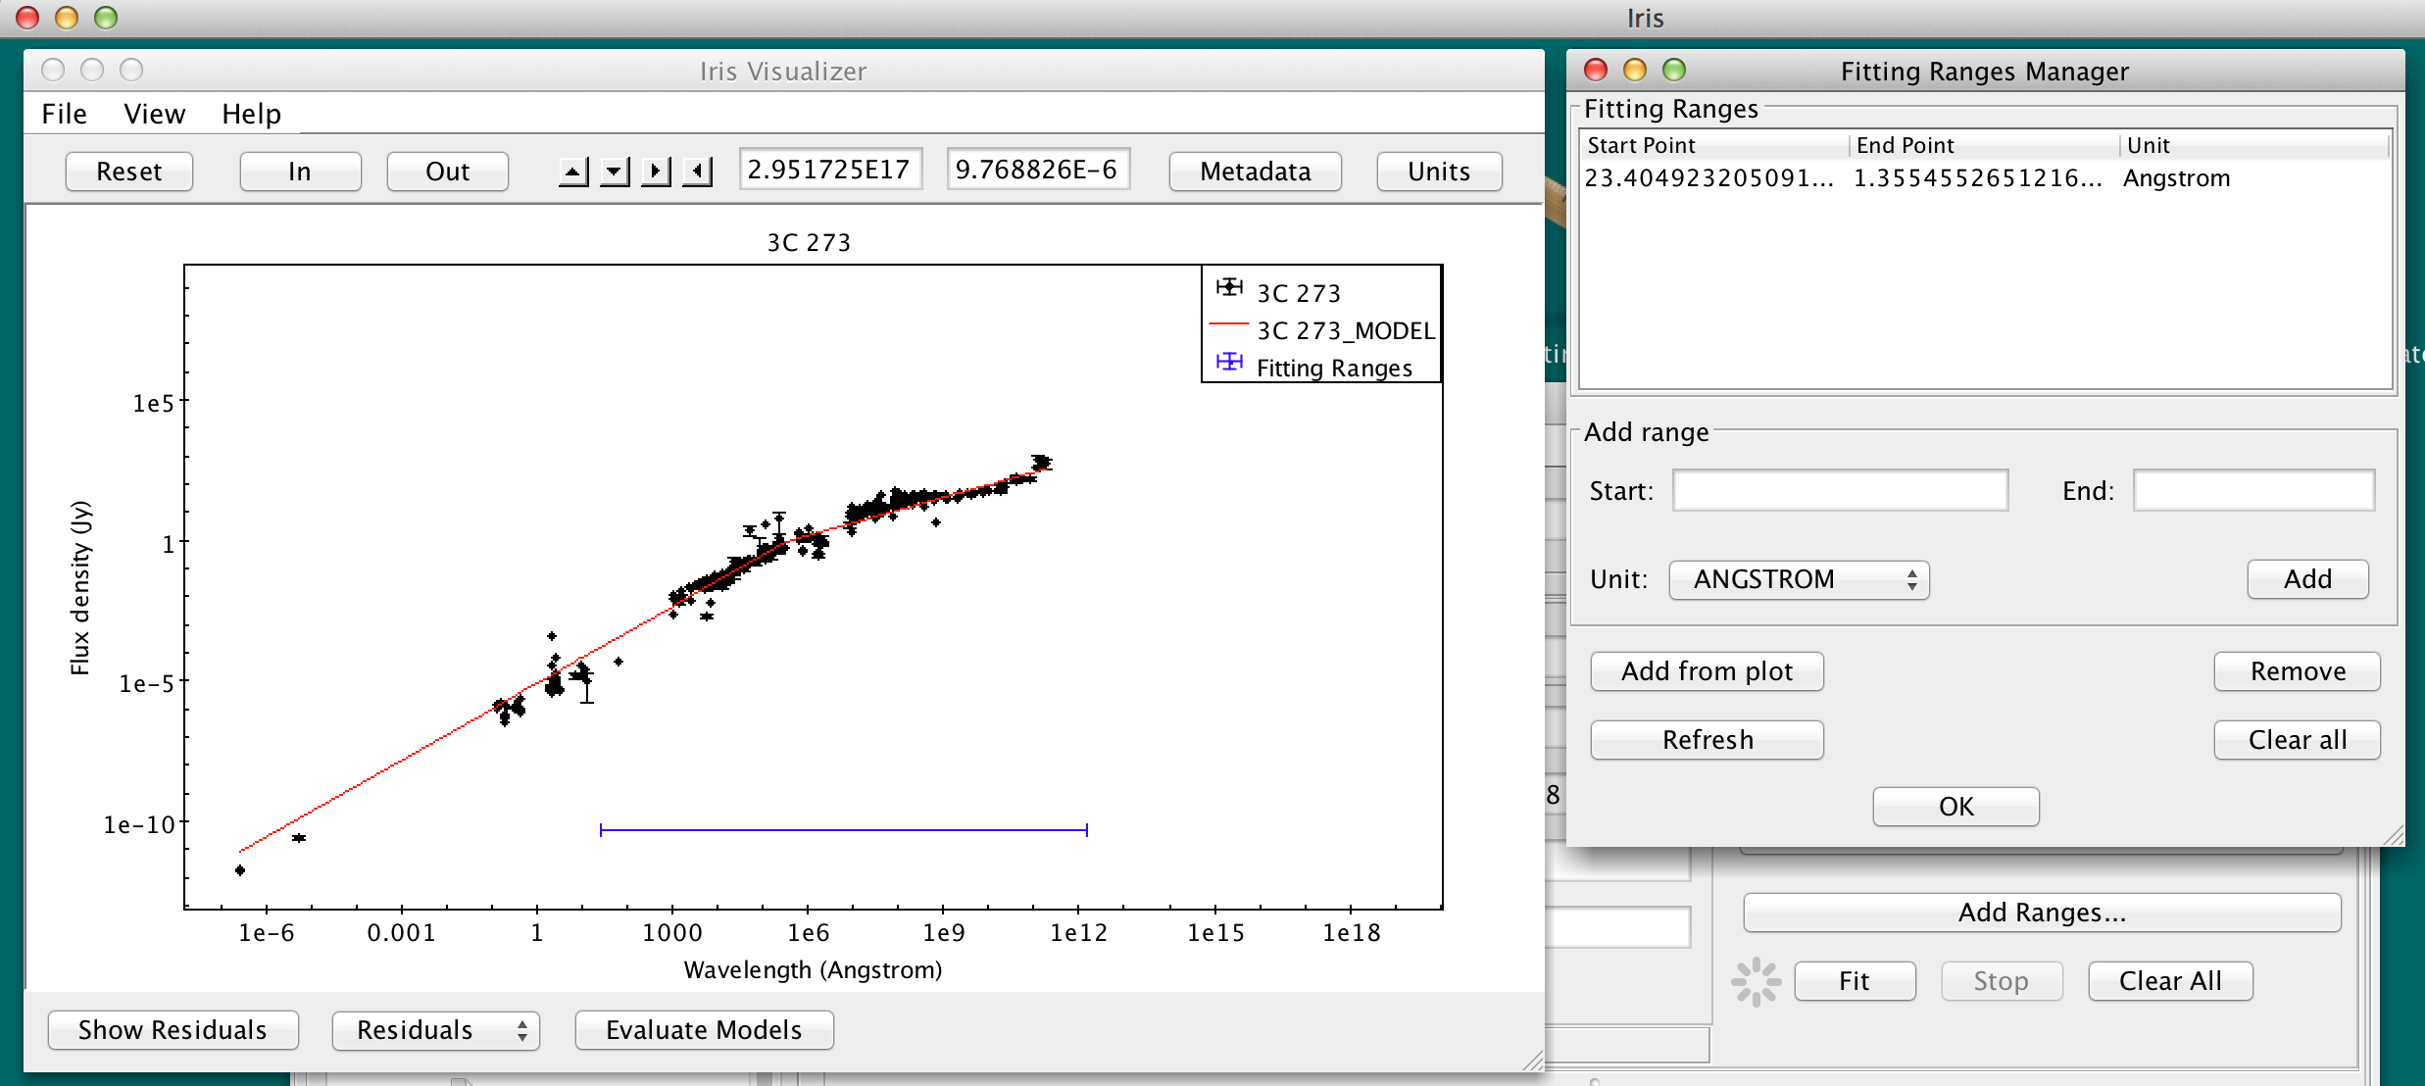The image size is (2425, 1086).
Task: Click the Unit column header
Action: (2254, 146)
